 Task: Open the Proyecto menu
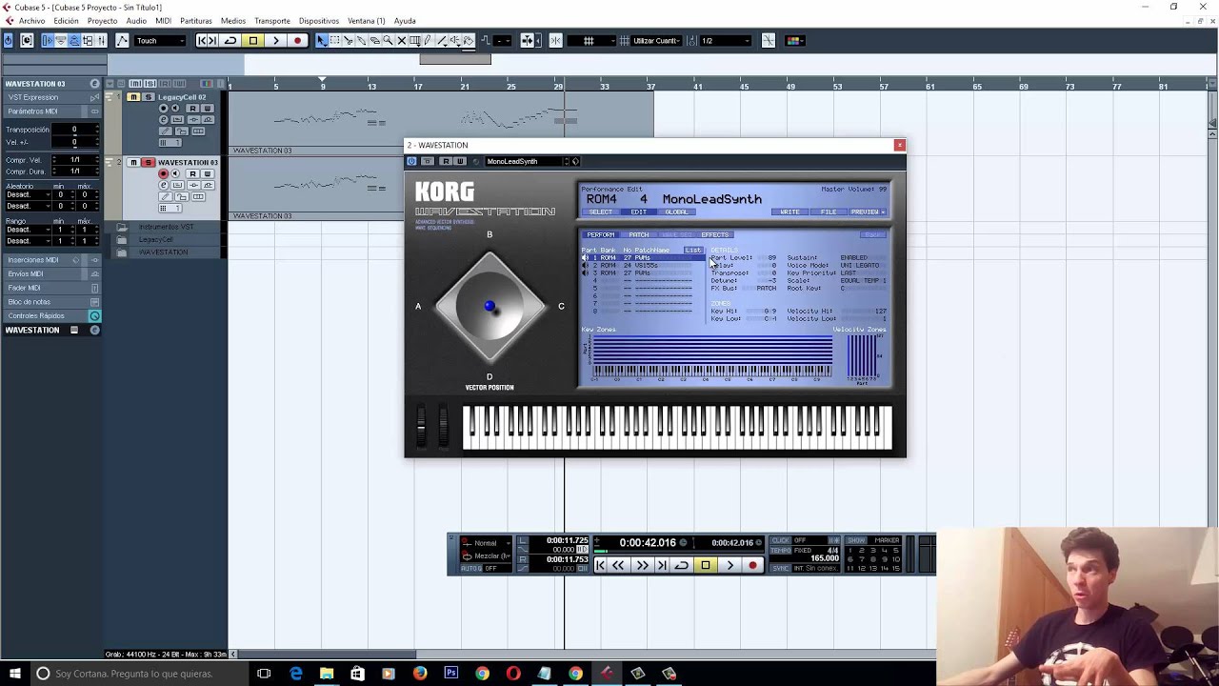pyautogui.click(x=102, y=21)
